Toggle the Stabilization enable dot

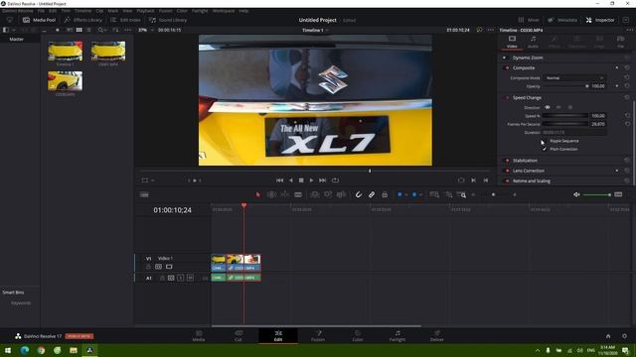[507, 161]
